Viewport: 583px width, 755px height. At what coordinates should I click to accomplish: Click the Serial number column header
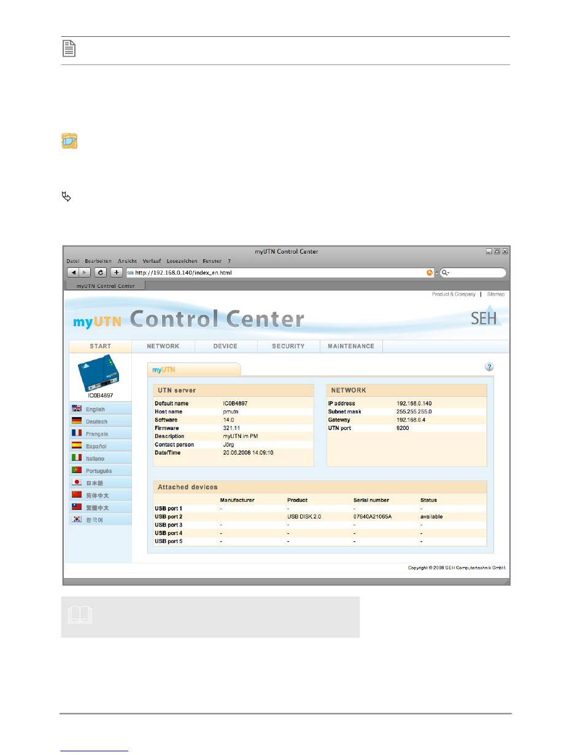point(371,501)
